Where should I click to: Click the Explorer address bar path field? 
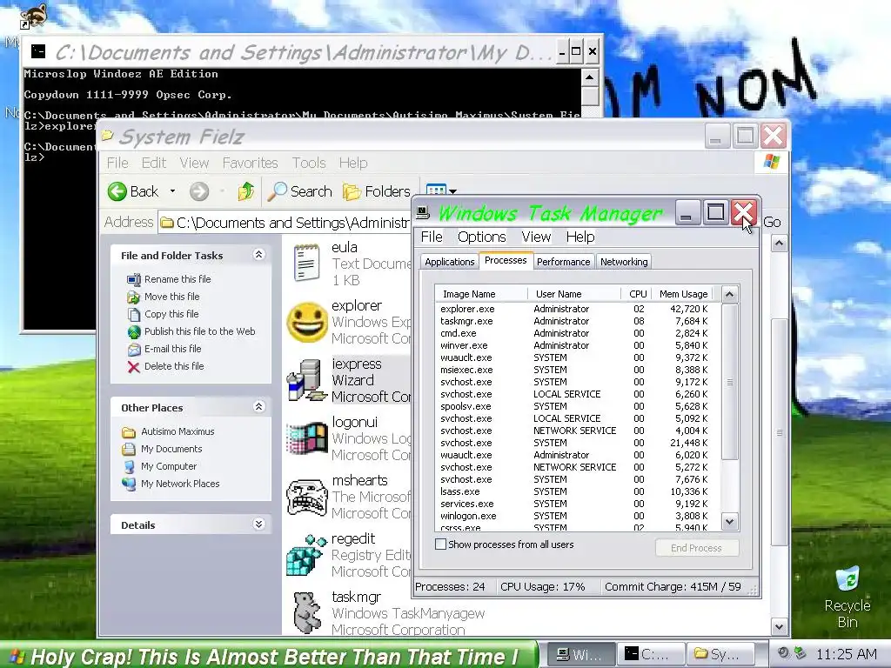point(284,223)
